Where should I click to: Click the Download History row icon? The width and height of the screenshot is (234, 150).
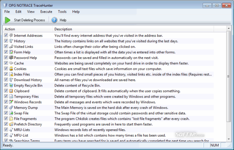(x=11, y=80)
